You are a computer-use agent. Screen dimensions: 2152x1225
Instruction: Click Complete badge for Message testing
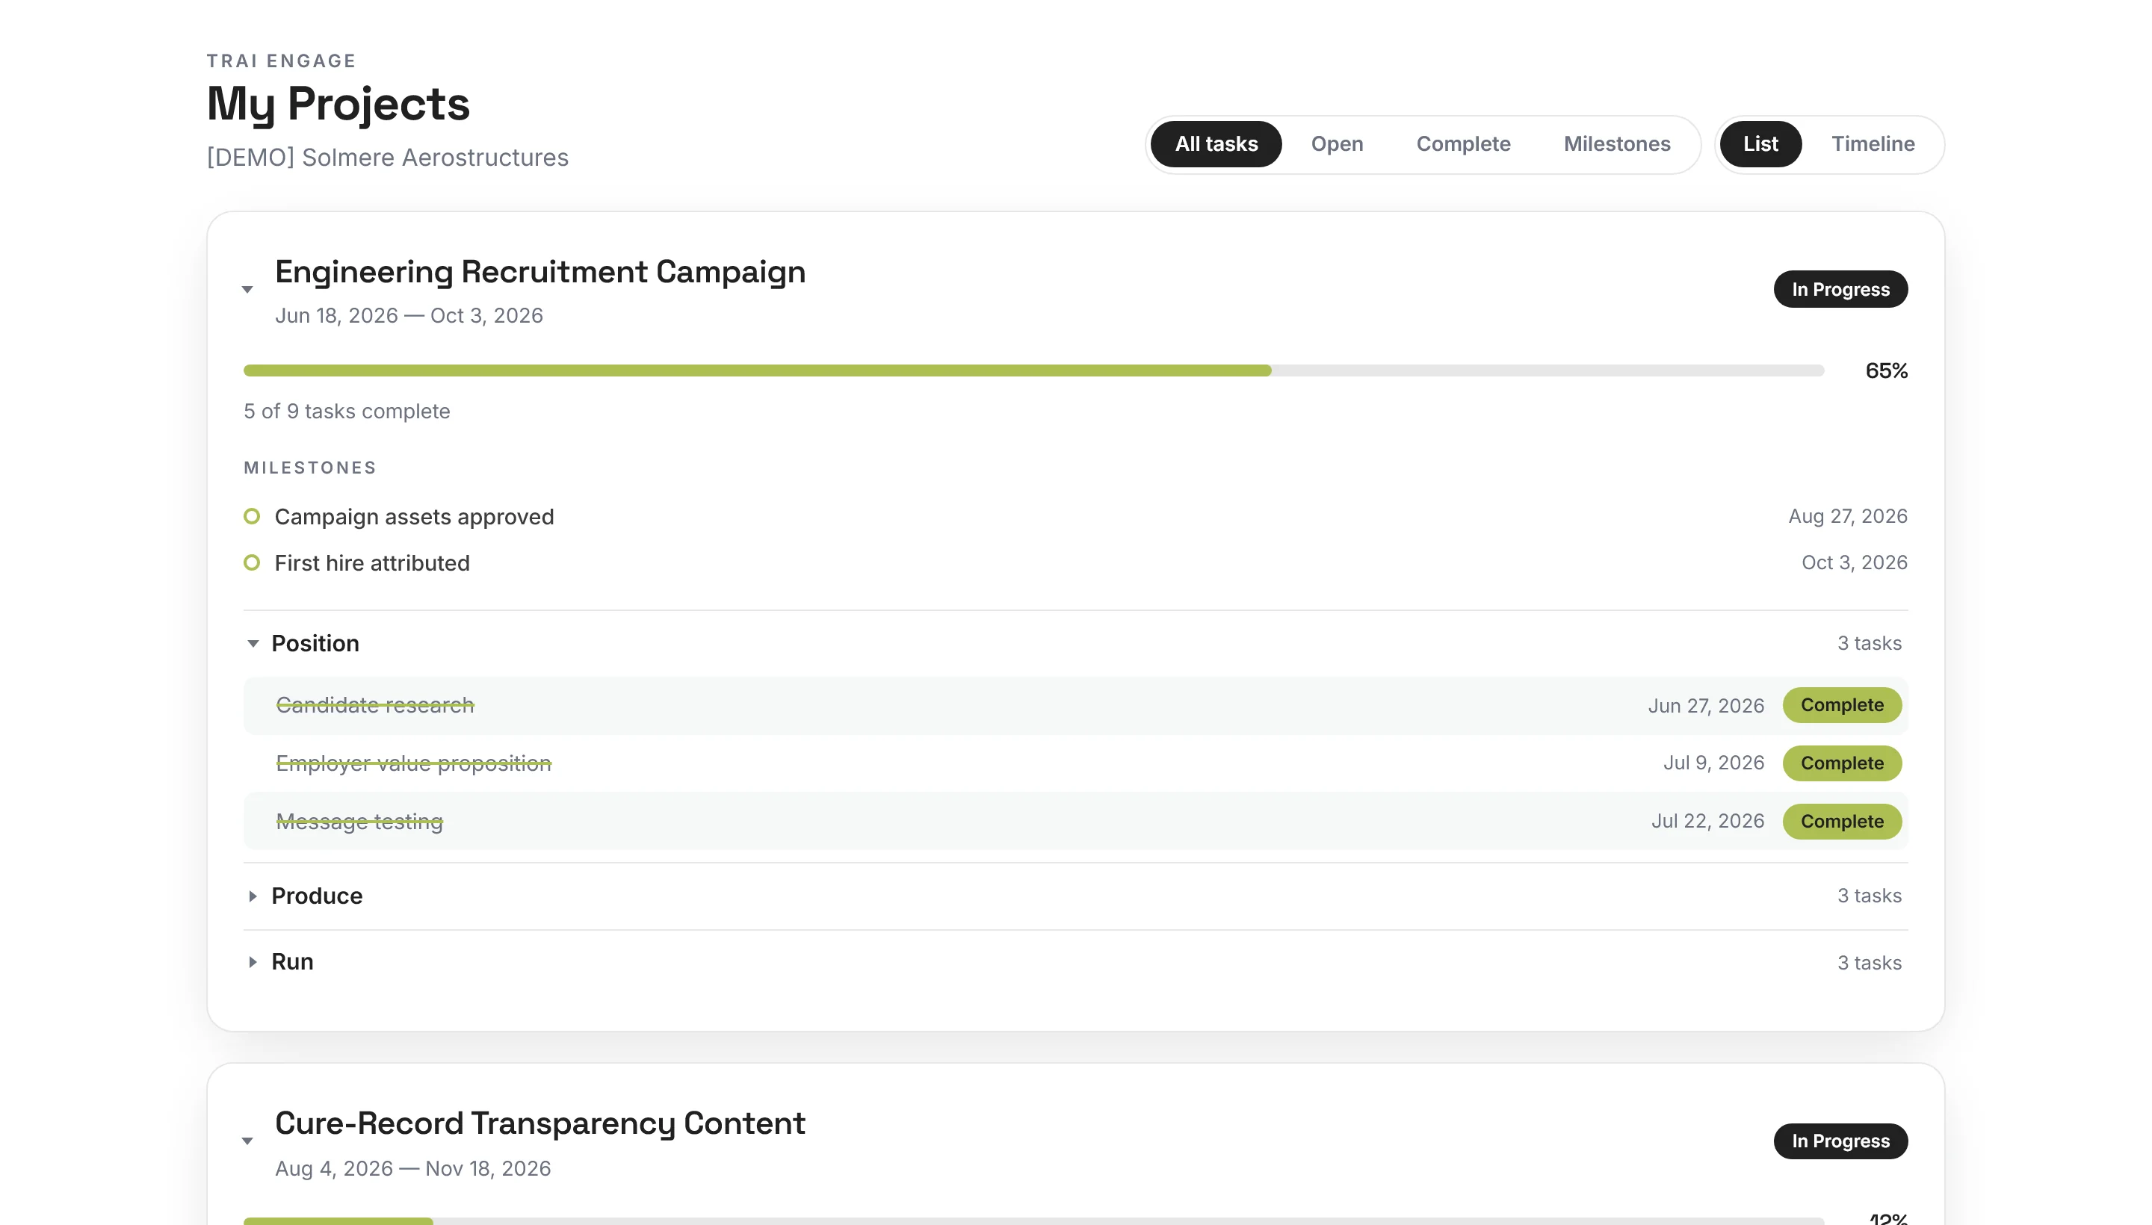[x=1841, y=821]
